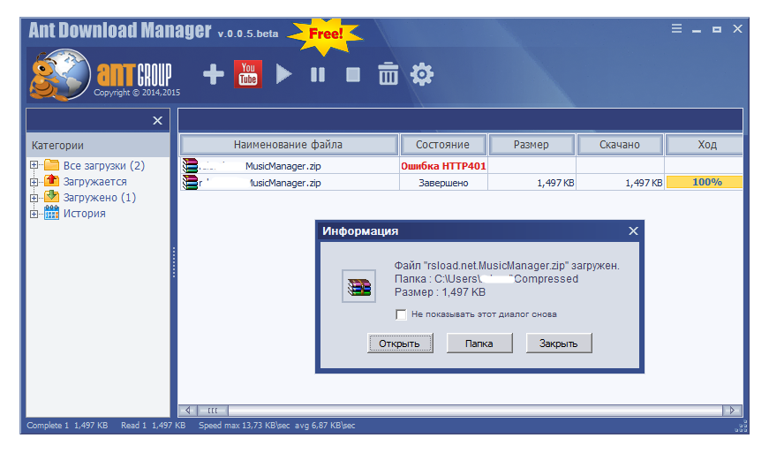Image resolution: width=769 pixels, height=453 pixels.
Task: Click the sidebar splitter handle dots
Action: [174, 263]
